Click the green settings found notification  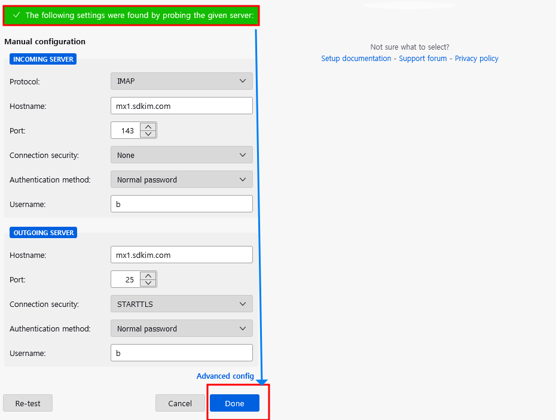(131, 15)
